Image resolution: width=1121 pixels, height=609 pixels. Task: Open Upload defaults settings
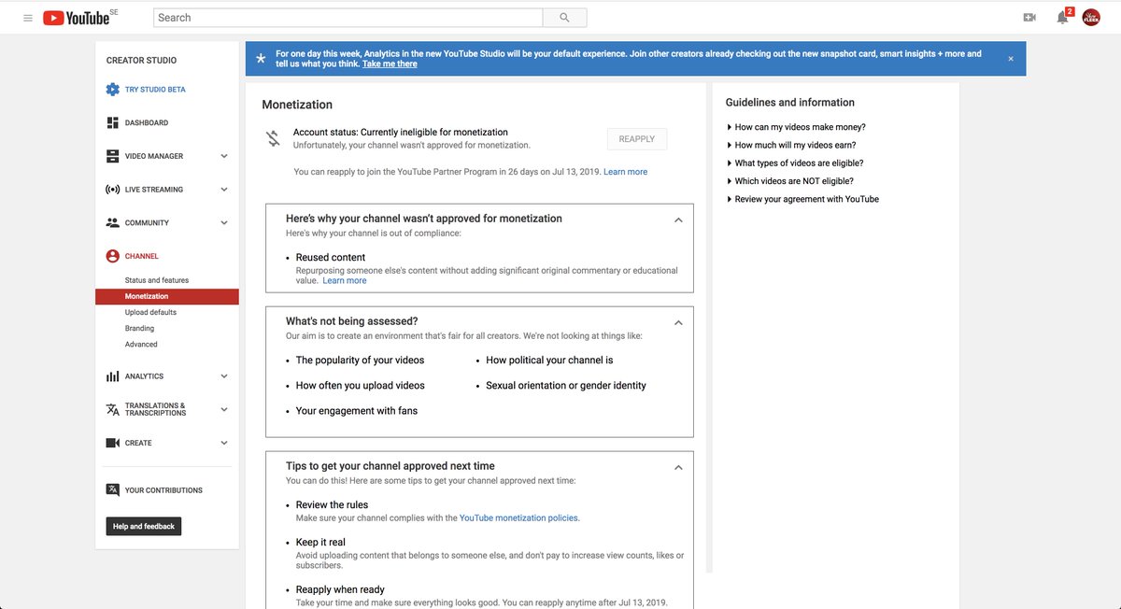coord(150,312)
